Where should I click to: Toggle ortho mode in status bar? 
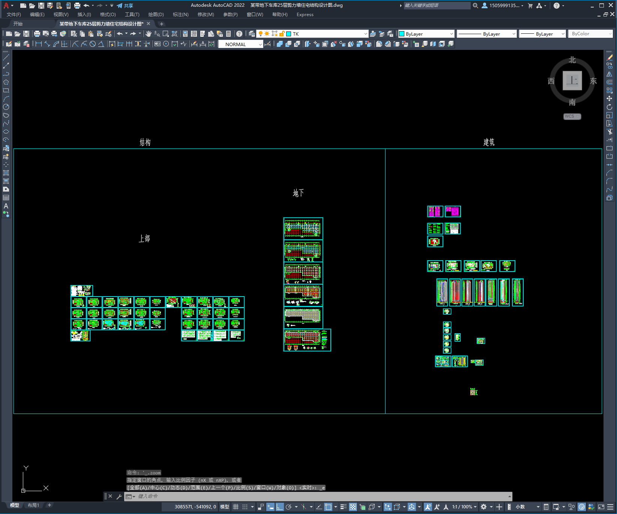(280, 507)
